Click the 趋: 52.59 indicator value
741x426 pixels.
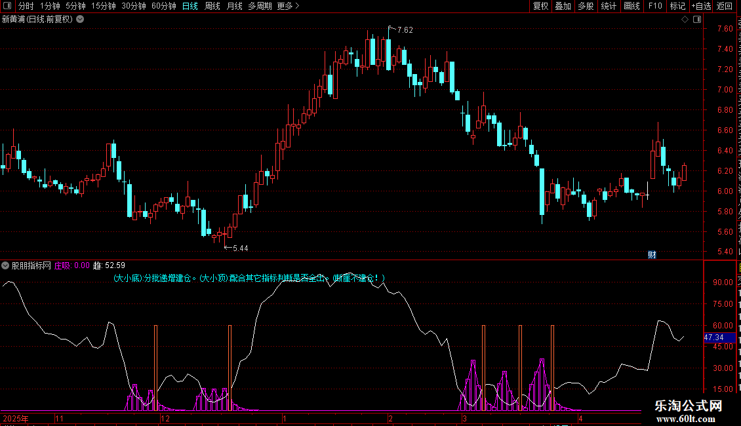[109, 265]
